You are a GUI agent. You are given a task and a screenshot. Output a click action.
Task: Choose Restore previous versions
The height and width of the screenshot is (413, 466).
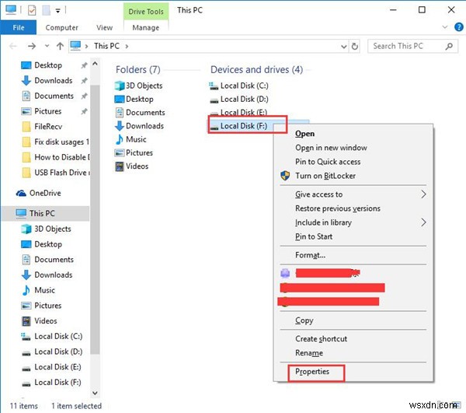point(338,208)
